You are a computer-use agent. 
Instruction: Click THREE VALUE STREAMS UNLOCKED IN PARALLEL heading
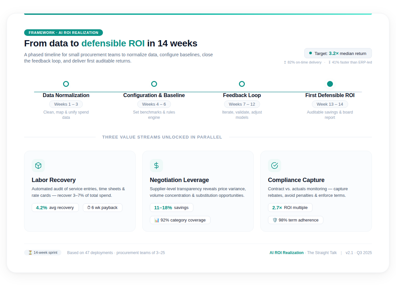coord(162,137)
